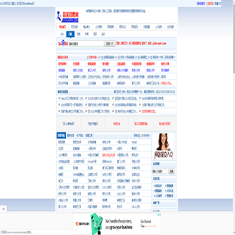Focus the sidebar keyword search field
Screen dimensions: 235x235
pos(160,172)
